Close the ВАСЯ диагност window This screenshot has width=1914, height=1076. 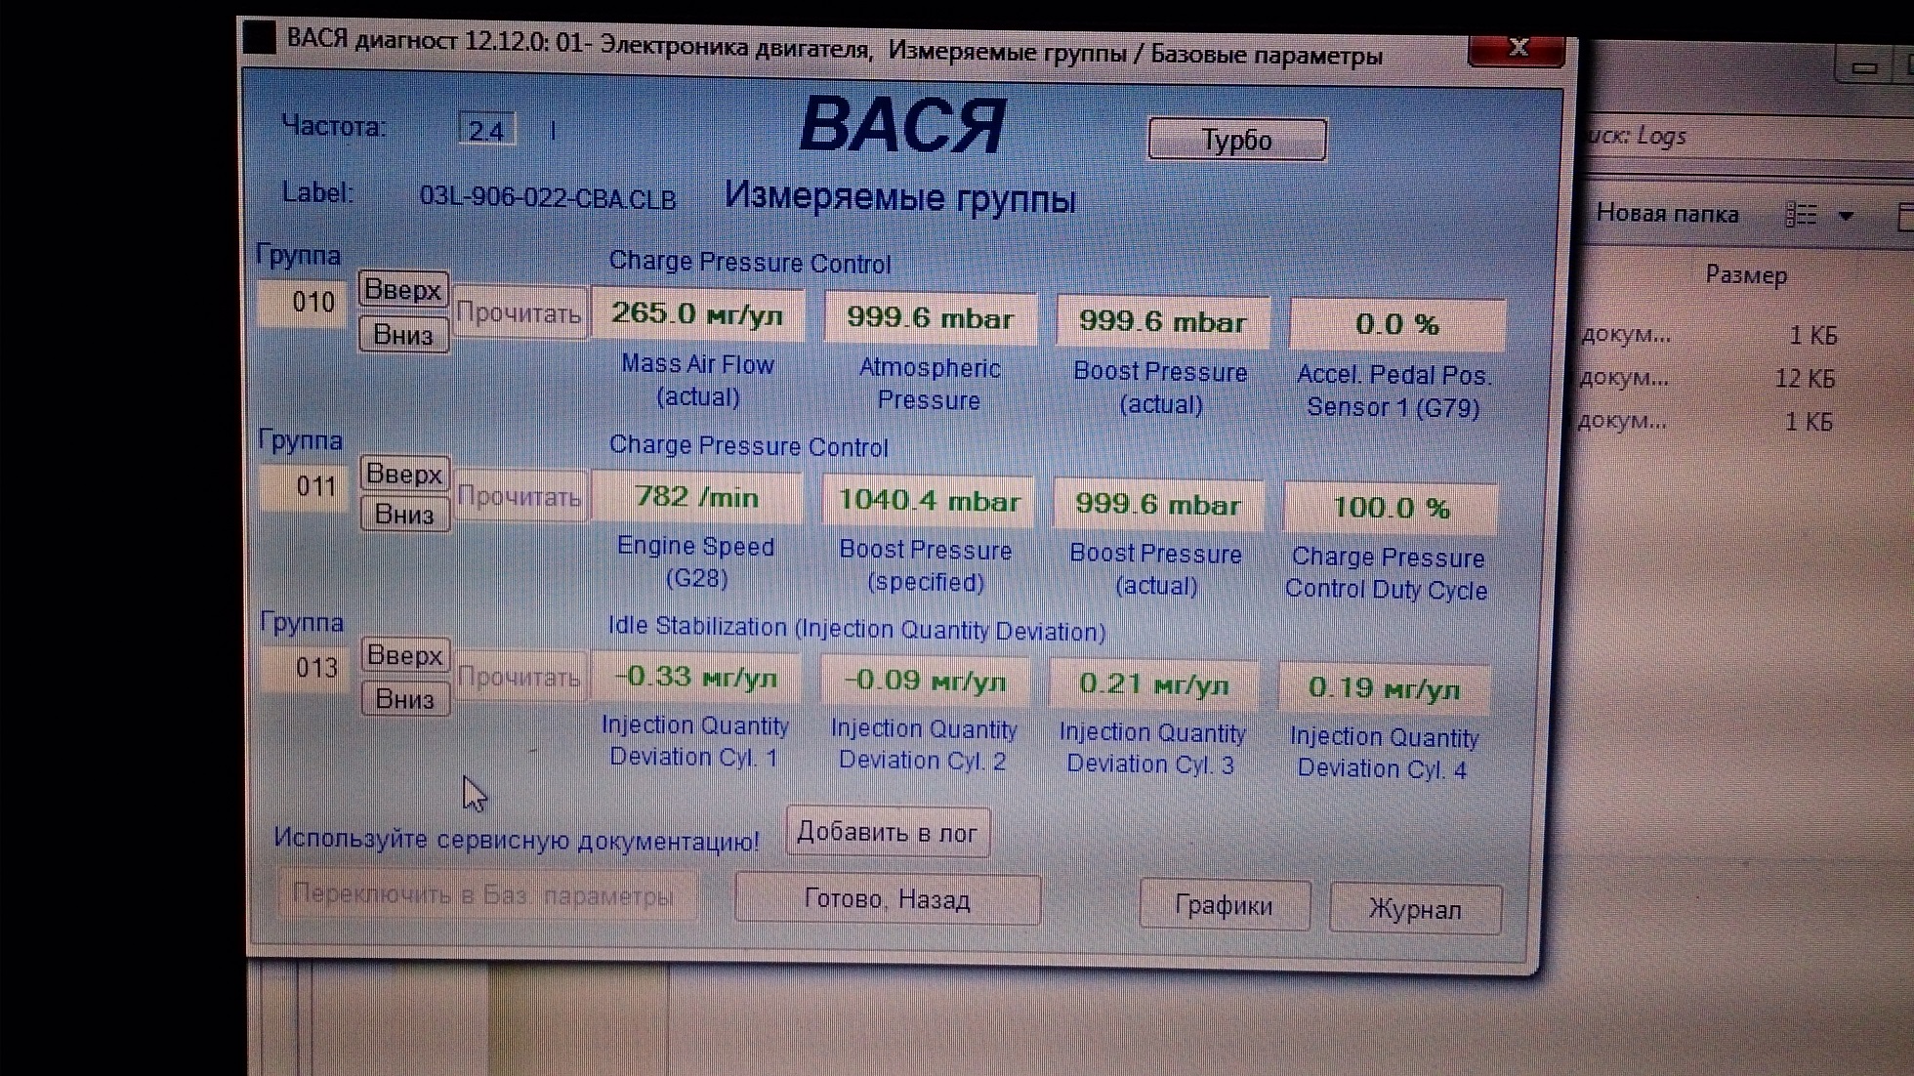click(1517, 48)
